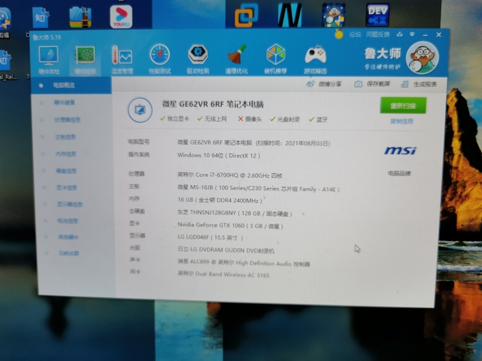This screenshot has width=482, height=361.
Task: Open the 清理优化 cleanup broom tool
Action: point(236,60)
